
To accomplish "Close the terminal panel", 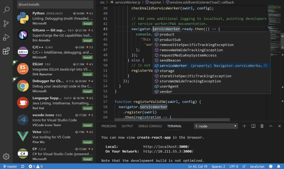I will pos(280,126).
